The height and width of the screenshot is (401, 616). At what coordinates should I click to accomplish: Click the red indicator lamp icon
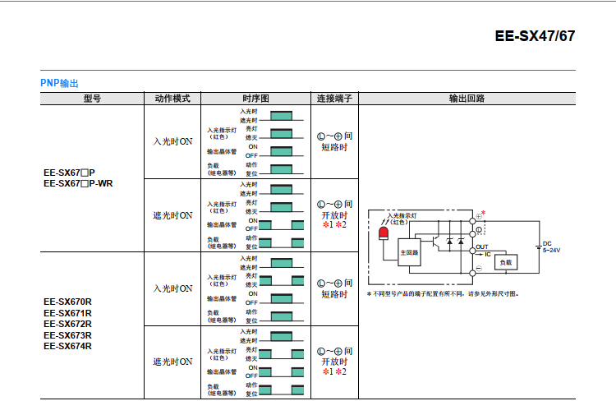[383, 234]
